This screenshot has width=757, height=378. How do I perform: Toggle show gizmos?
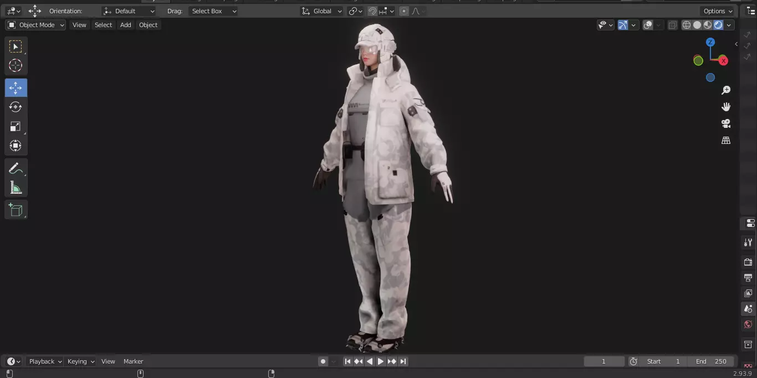tap(623, 25)
